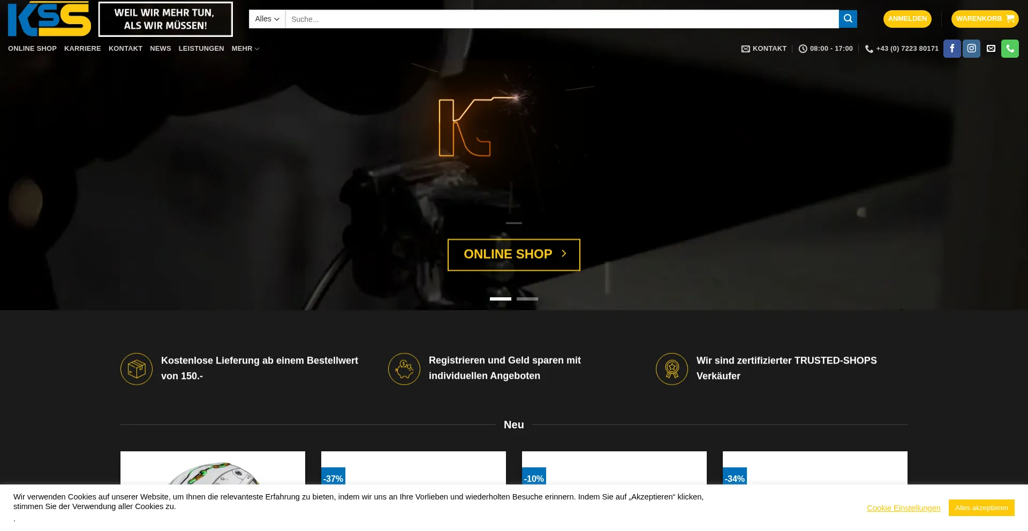1028x531 pixels.
Task: Open the product with -37% badge
Action: 413,468
